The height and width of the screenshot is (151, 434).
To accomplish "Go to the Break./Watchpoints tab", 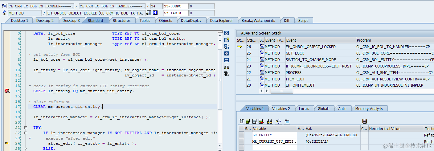I will pos(258,20).
